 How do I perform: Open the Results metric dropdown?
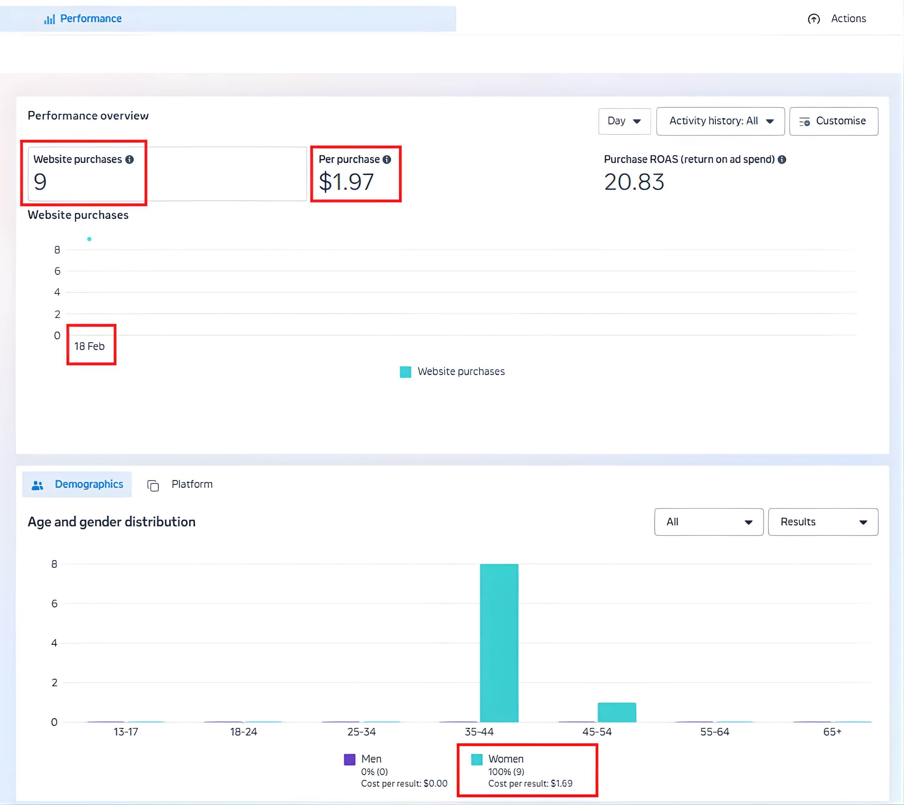823,522
